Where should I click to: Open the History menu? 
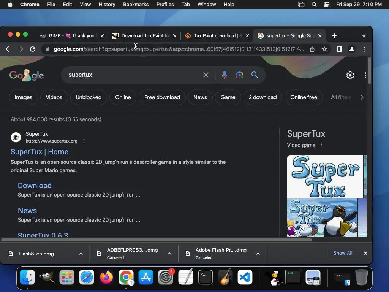tap(107, 5)
